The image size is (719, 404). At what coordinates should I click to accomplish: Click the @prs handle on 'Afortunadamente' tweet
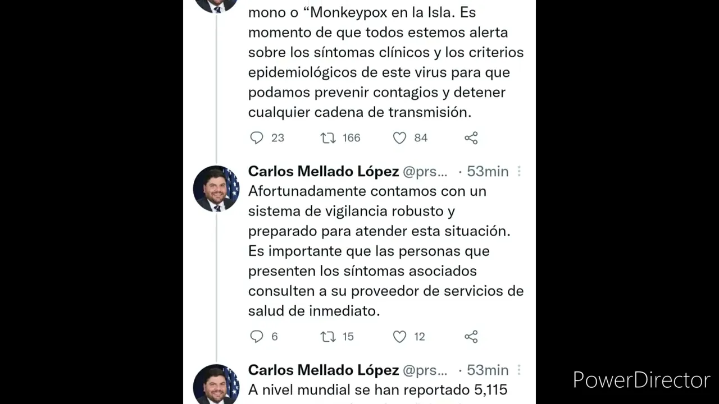click(425, 172)
